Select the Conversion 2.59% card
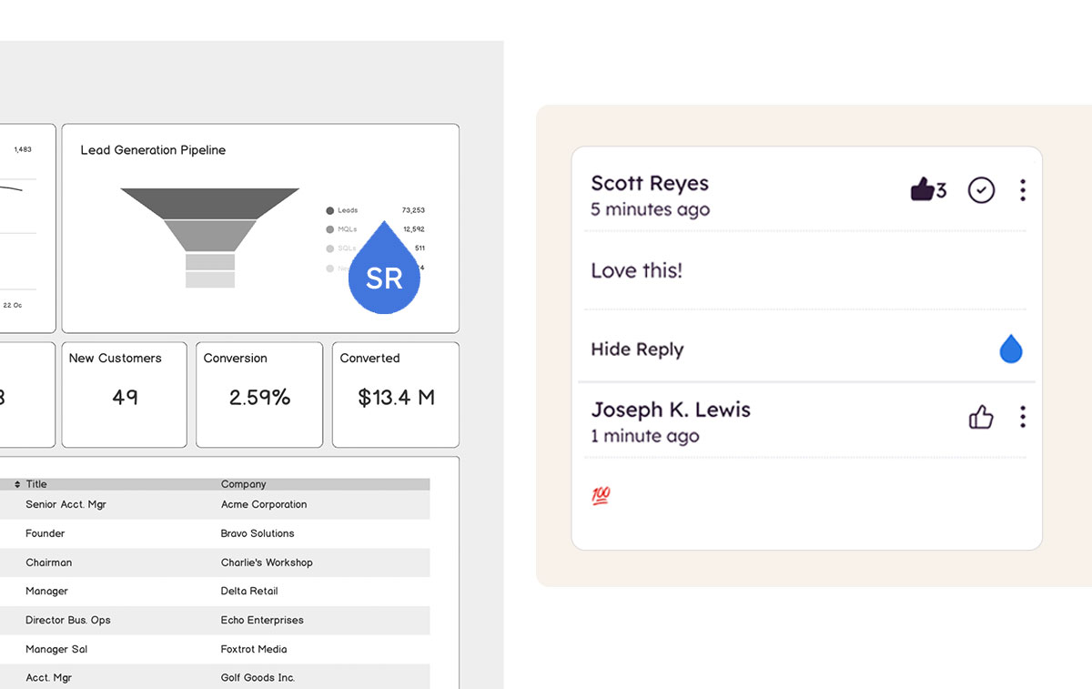1092x689 pixels. (259, 395)
